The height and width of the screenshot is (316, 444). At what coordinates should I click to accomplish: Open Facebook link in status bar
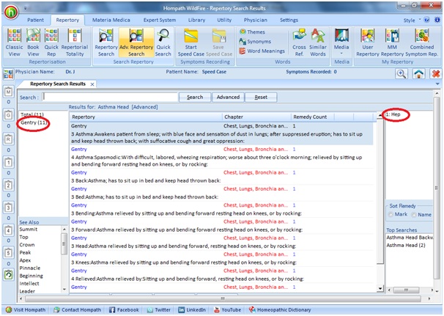pyautogui.click(x=124, y=309)
